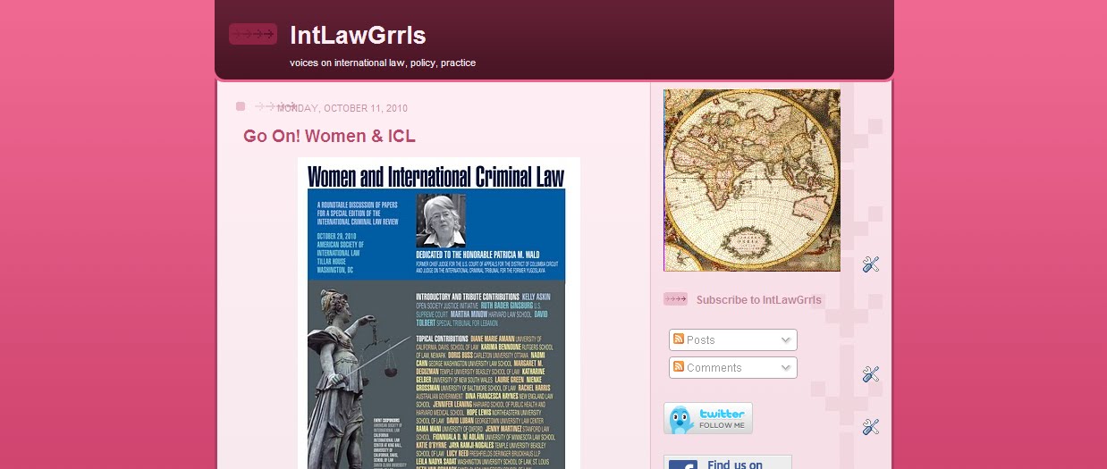The width and height of the screenshot is (1107, 469).
Task: Click the RSS icon next to Comments
Action: [679, 367]
